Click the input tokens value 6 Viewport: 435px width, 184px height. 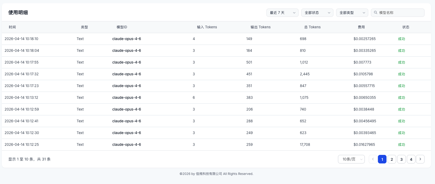[194, 98]
